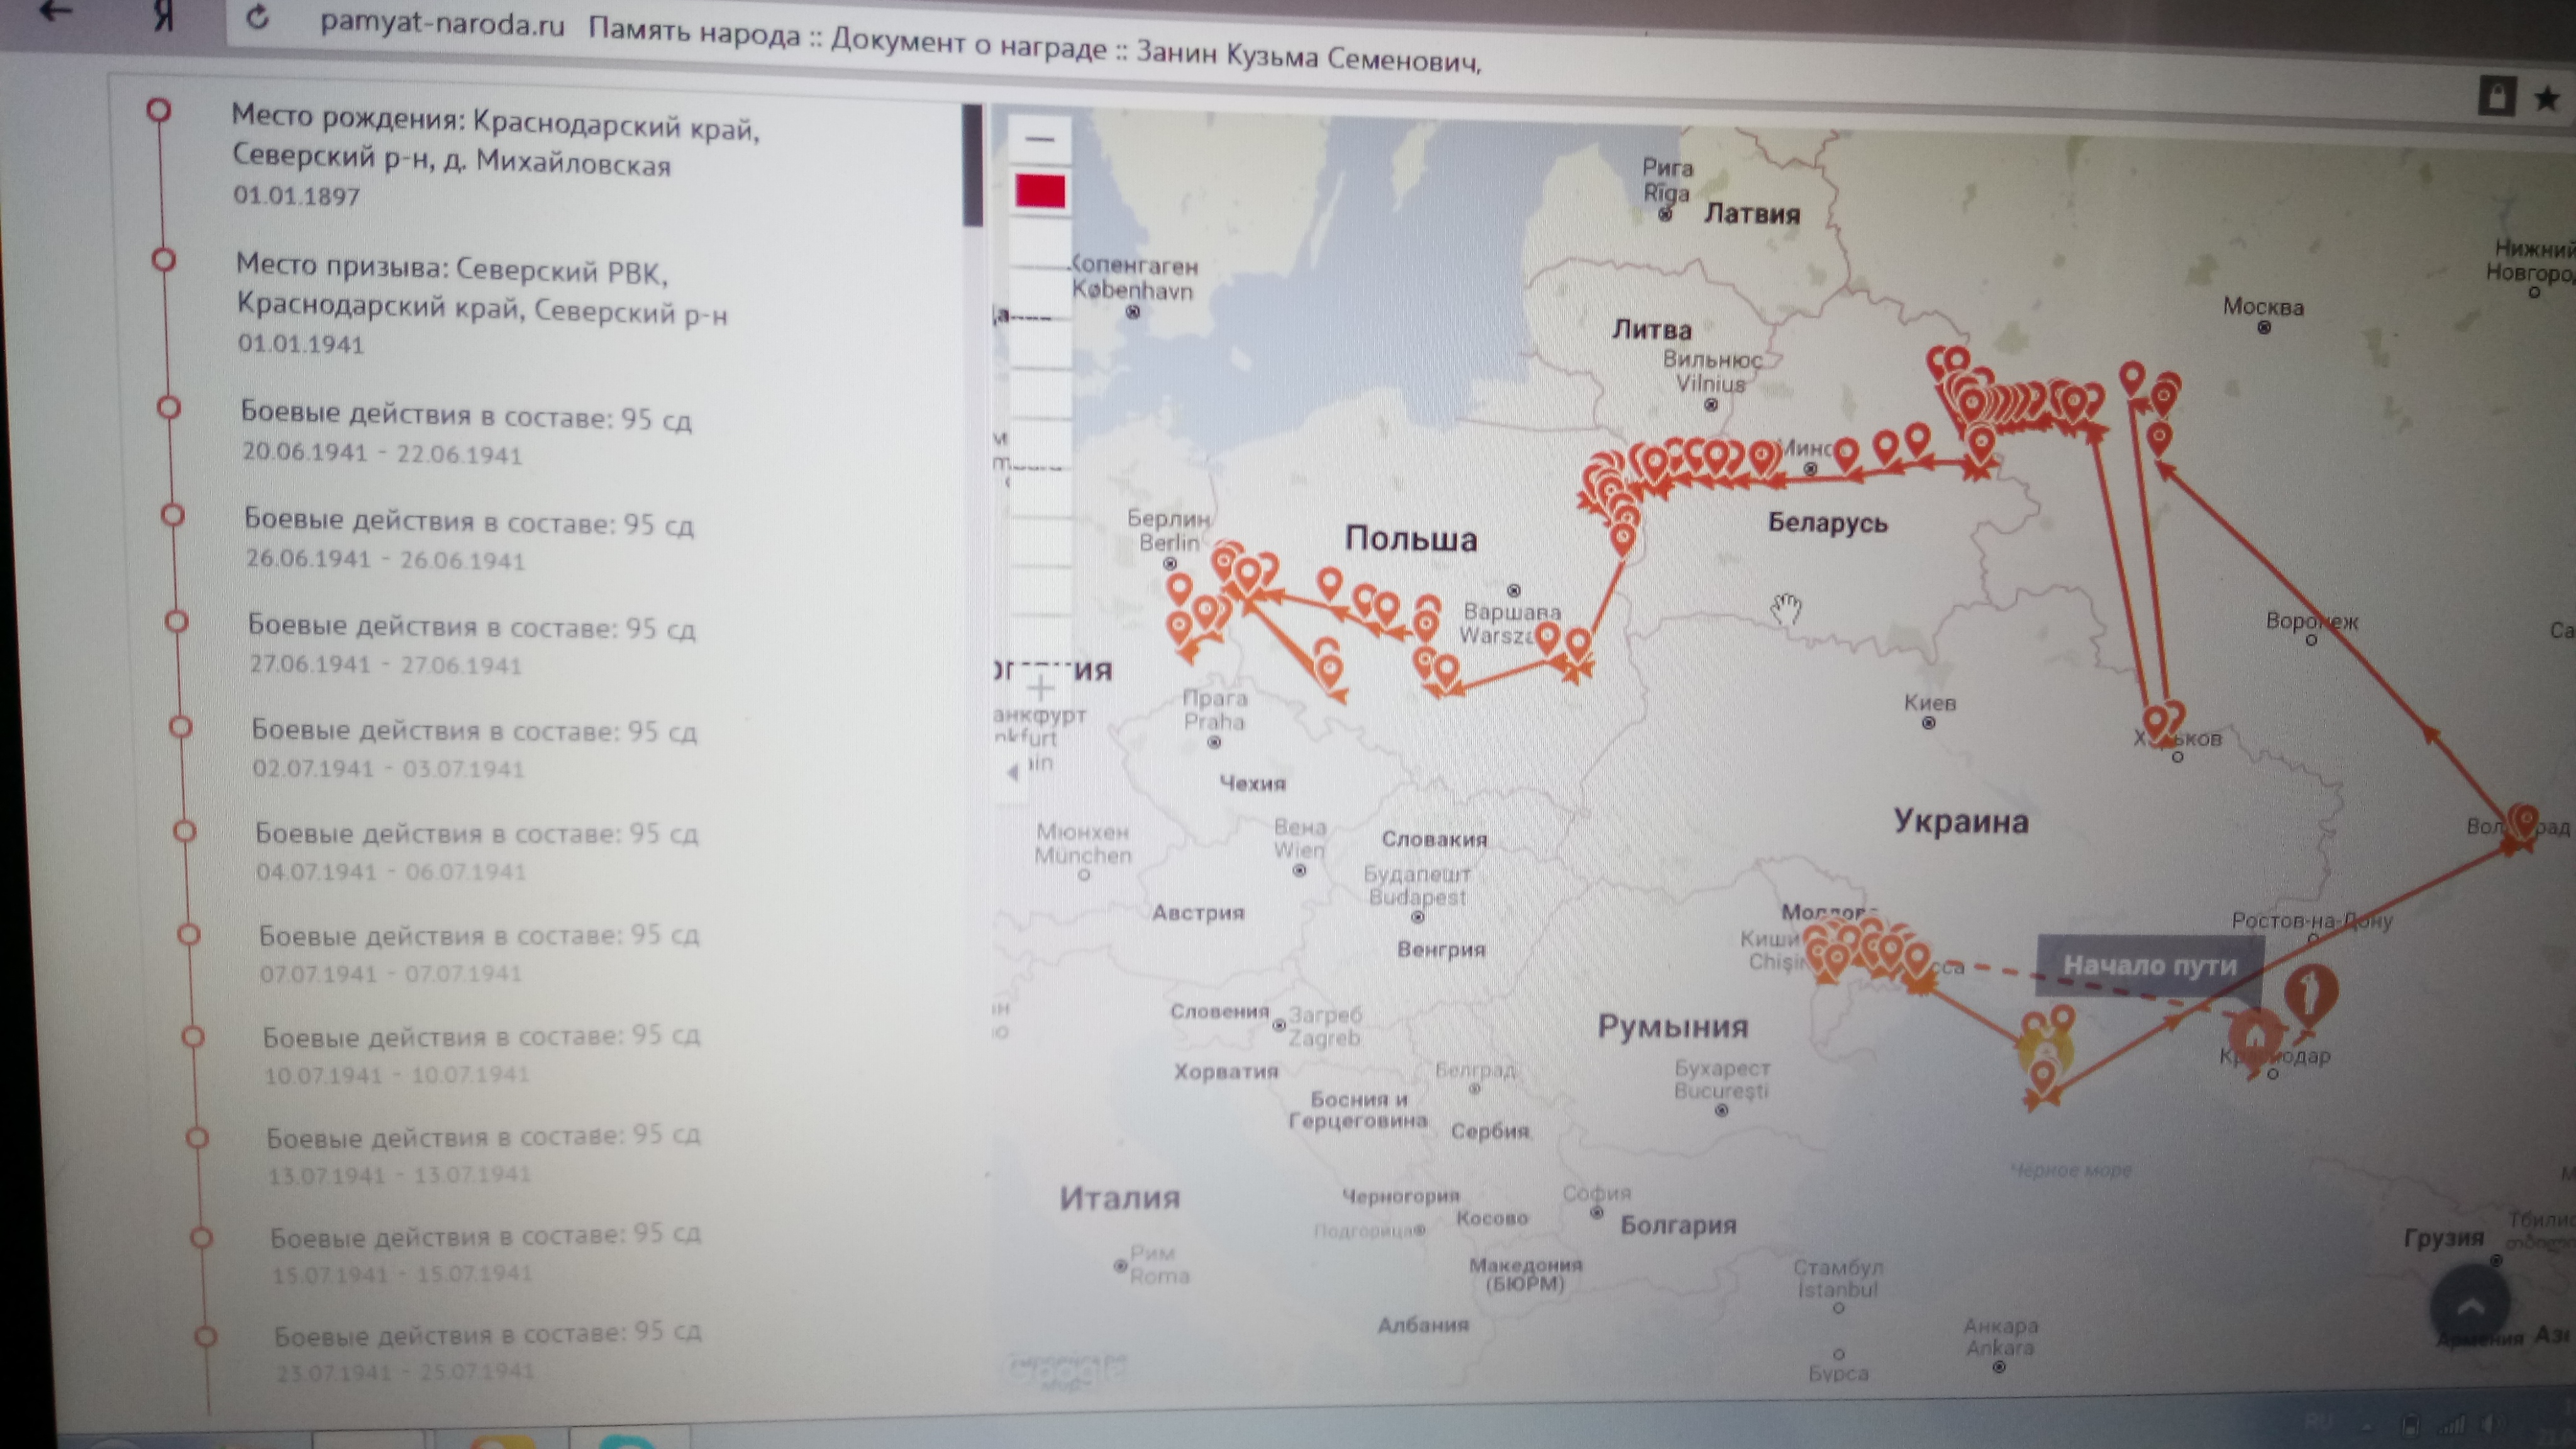2576x1449 pixels.
Task: Select 'Место призыва' timeline circle
Action: (163, 260)
